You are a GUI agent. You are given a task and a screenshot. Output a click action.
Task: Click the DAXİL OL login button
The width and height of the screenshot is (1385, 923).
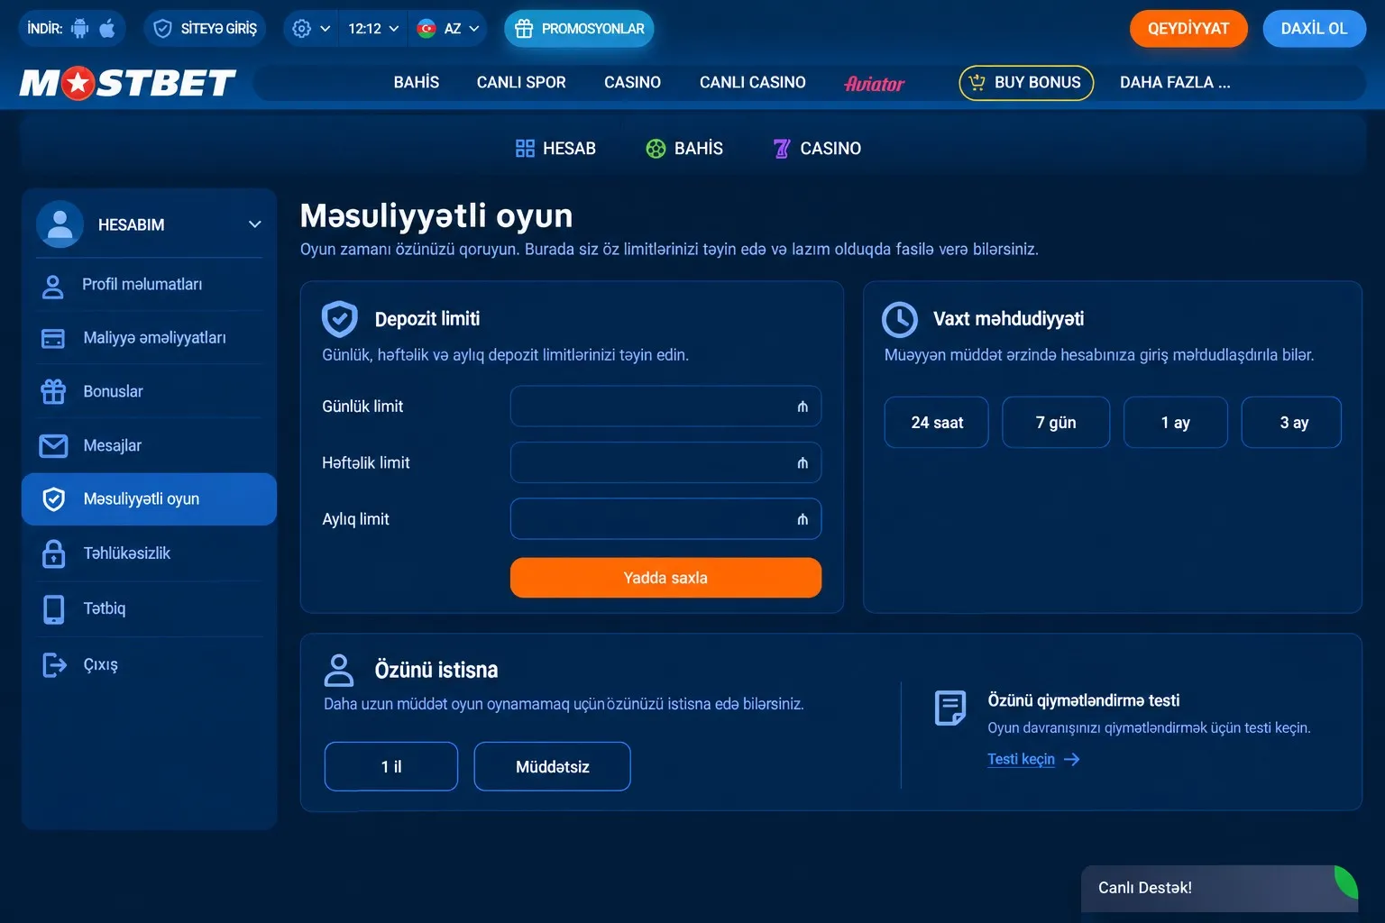coord(1314,29)
